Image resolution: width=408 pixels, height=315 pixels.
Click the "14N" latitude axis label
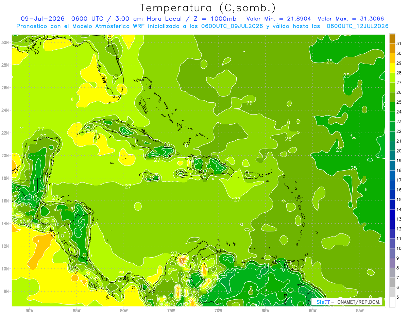point(6,224)
